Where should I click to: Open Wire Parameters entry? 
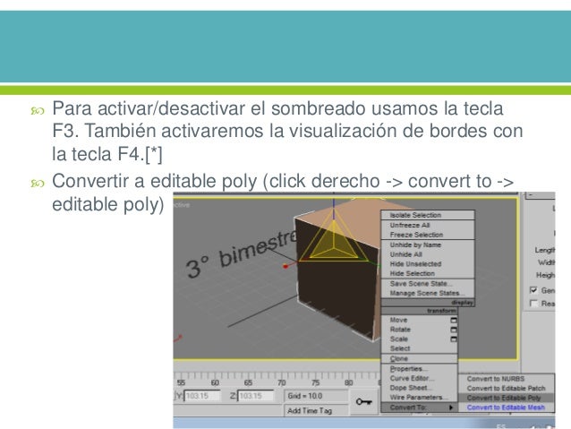(418, 398)
